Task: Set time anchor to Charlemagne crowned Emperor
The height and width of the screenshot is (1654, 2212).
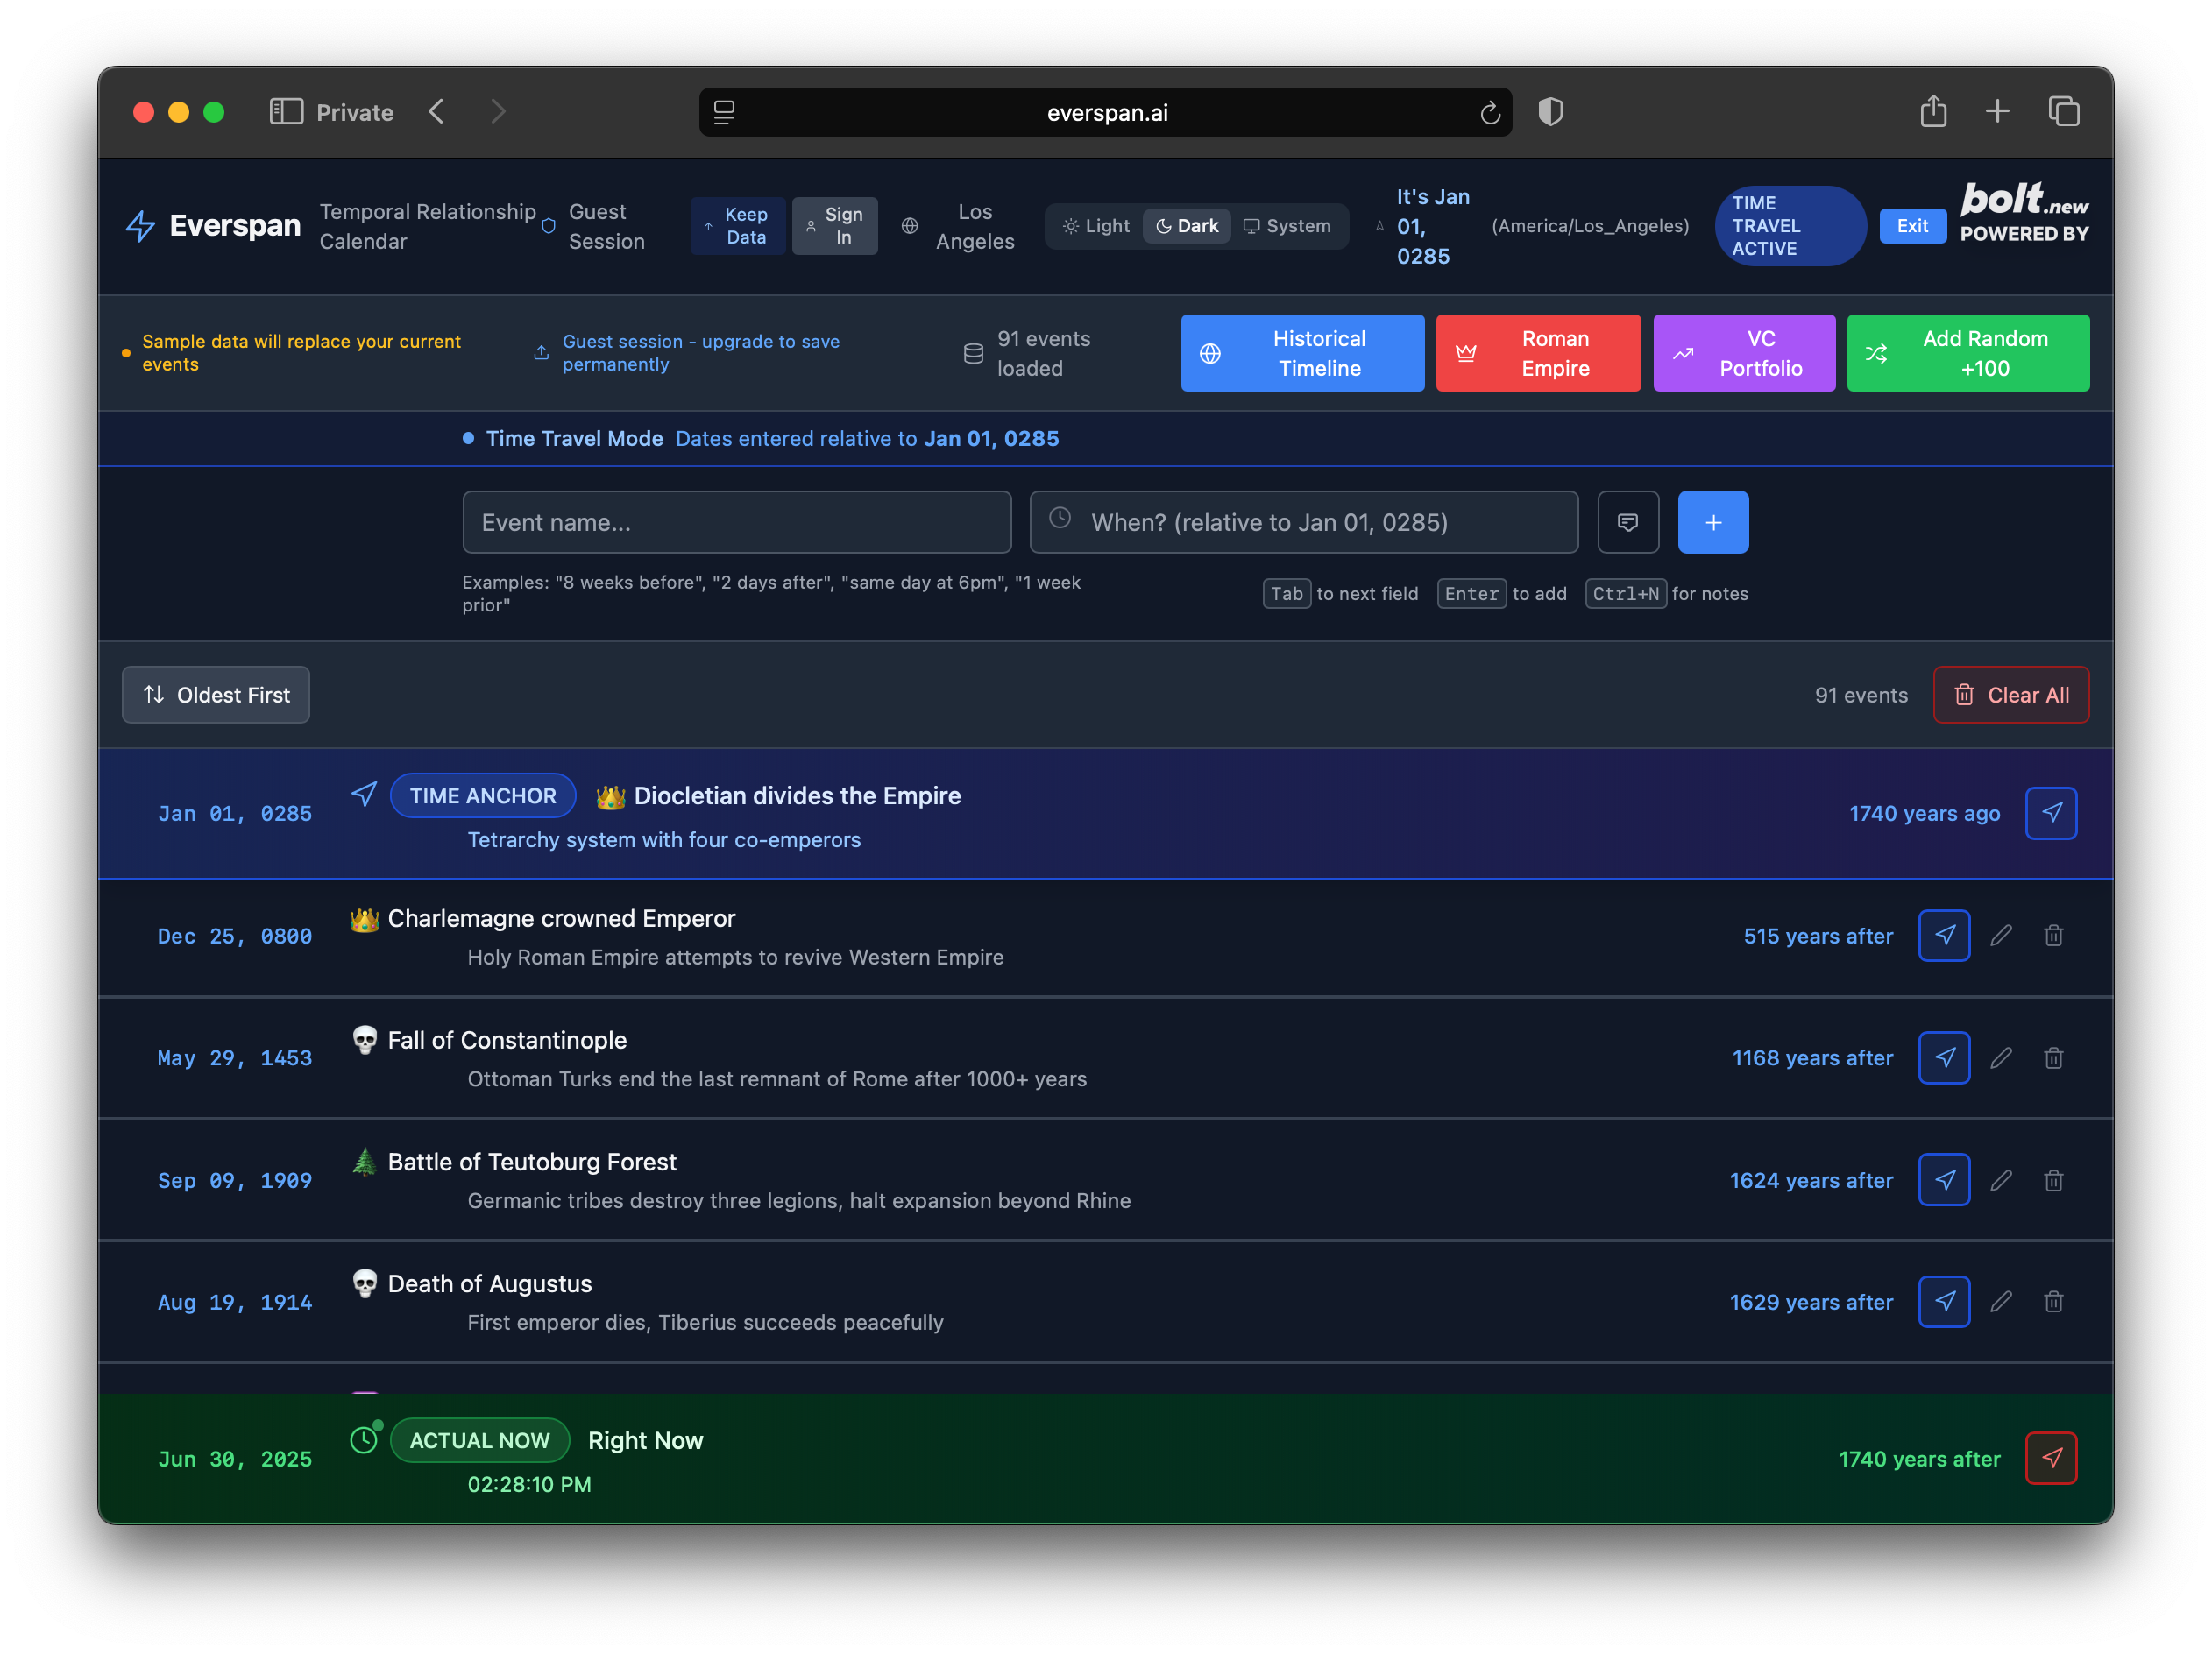Action: tap(1943, 936)
